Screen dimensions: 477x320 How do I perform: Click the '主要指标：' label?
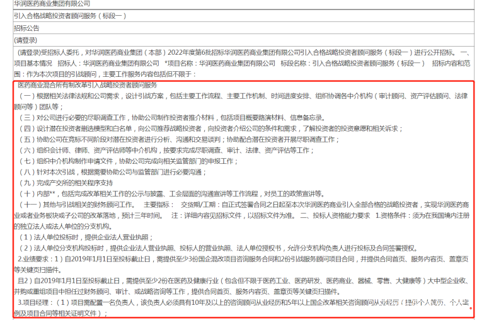tap(159, 205)
